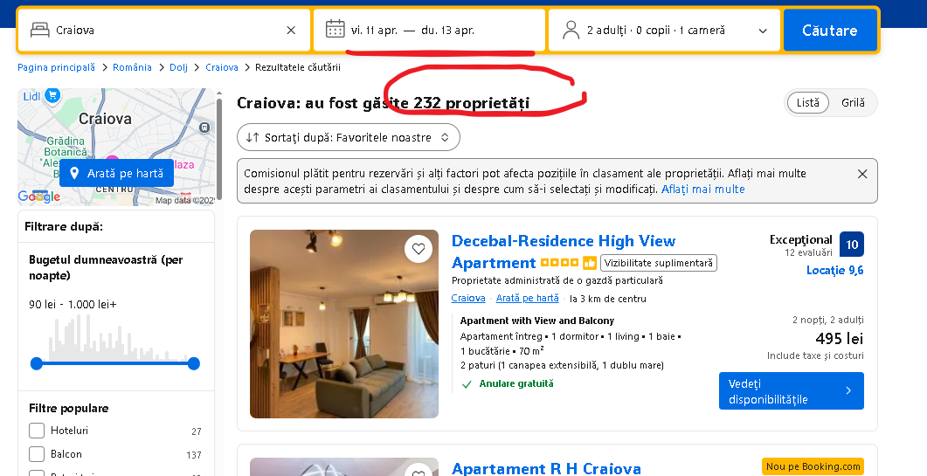Open the Decebal-Residence apartment photo

pyautogui.click(x=344, y=324)
